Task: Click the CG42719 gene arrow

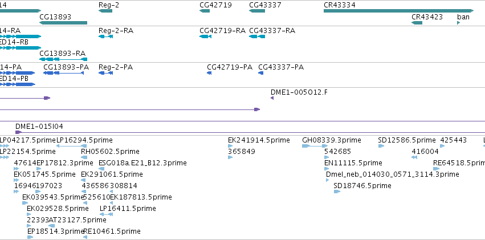Action: click(205, 11)
